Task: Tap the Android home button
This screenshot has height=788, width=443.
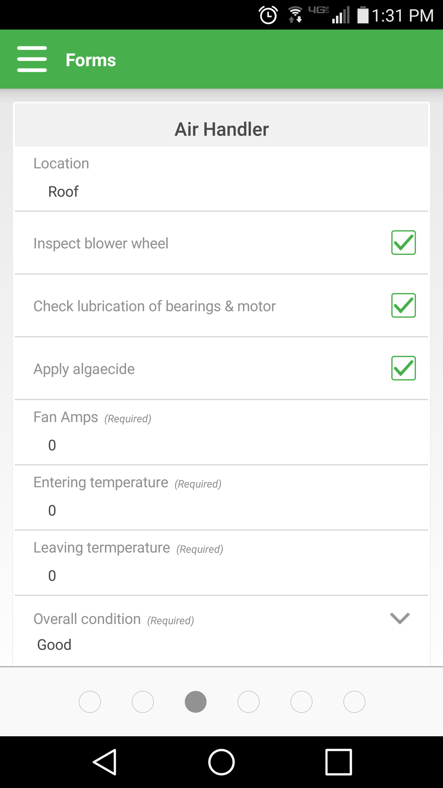Action: point(221,762)
